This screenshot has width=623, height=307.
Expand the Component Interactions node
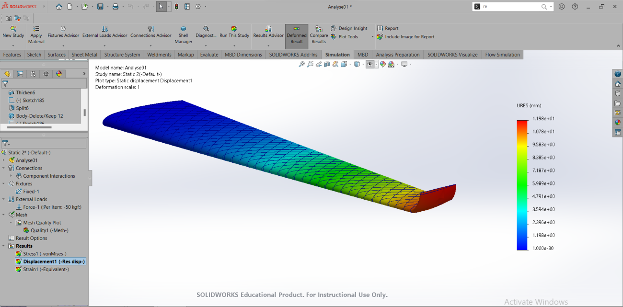point(12,176)
